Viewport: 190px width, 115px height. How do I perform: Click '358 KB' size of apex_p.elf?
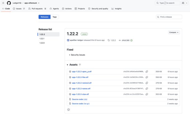(159, 72)
